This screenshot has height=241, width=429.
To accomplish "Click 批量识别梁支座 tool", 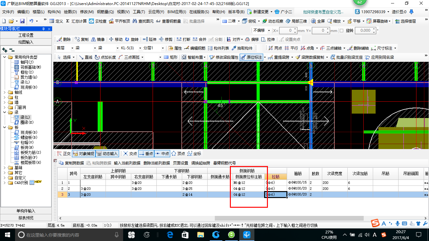I will (346, 57).
